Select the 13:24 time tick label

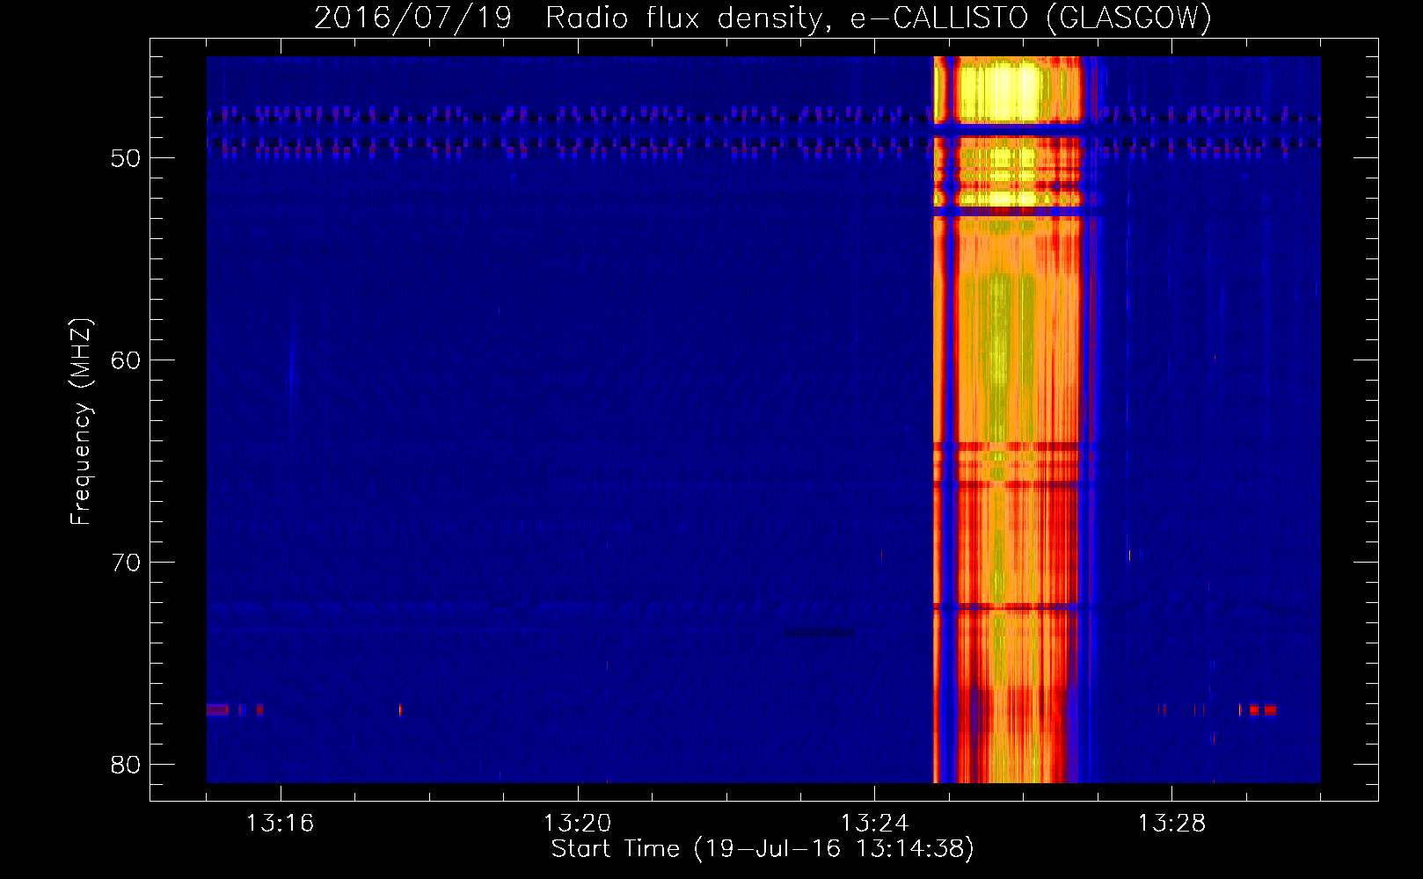(x=874, y=824)
